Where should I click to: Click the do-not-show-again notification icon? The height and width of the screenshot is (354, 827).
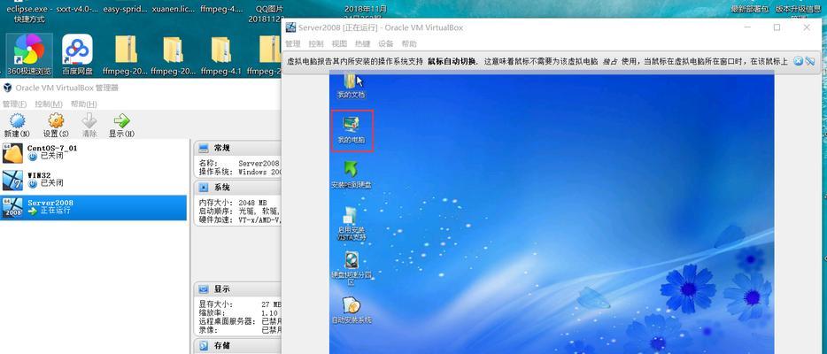pyautogui.click(x=809, y=62)
